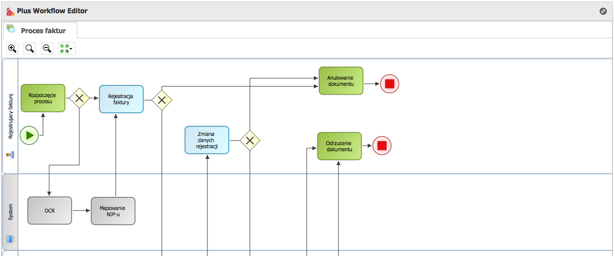Select the green start event play icon
Viewport: 615px width, 256px height.
(x=30, y=135)
